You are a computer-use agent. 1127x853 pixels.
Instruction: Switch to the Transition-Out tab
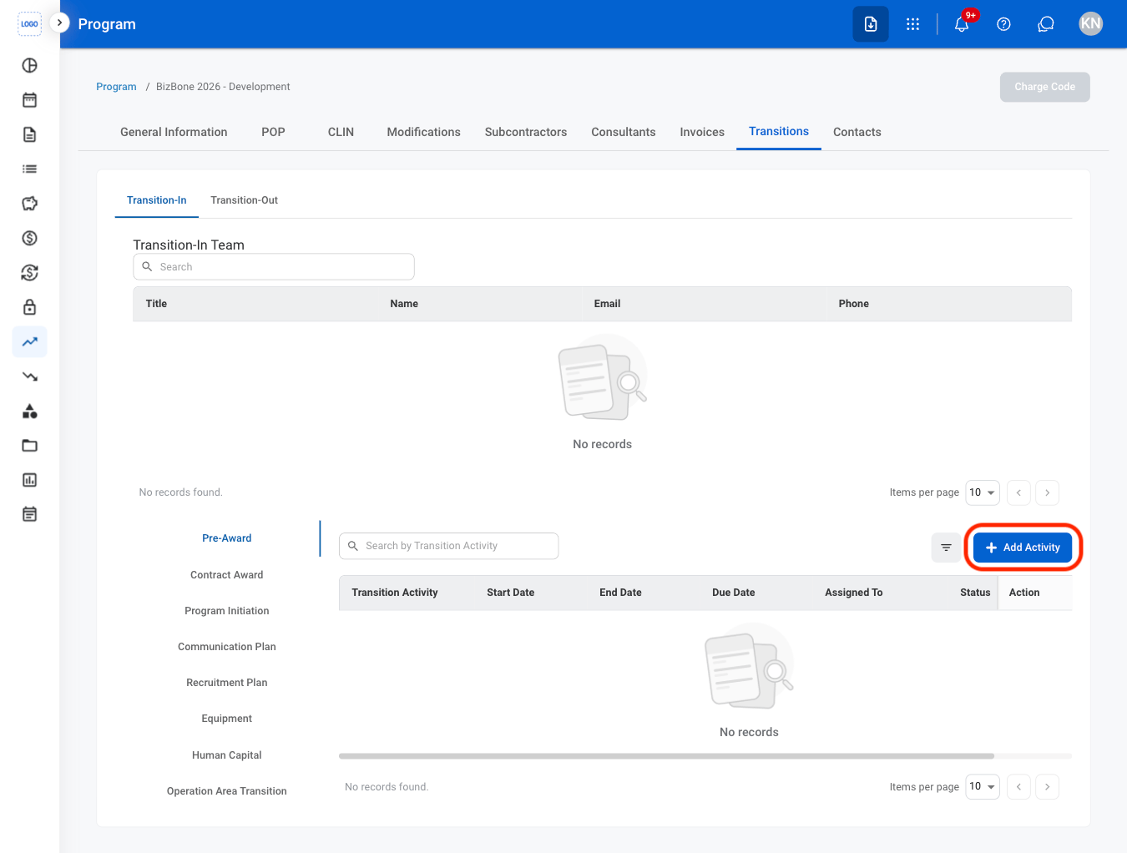pos(244,200)
